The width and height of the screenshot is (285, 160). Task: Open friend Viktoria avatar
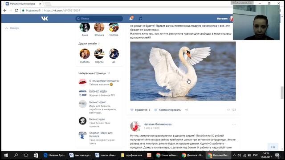point(114,27)
